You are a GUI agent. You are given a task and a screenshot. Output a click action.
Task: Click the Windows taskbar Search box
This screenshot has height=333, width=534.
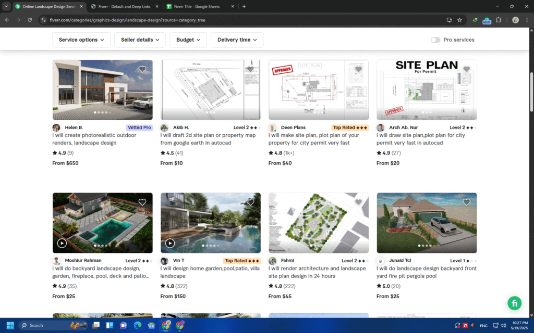(x=53, y=325)
